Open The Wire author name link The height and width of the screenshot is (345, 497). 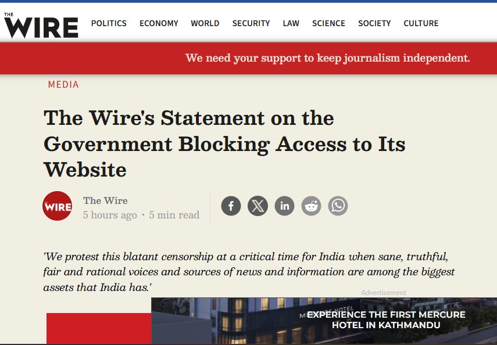pyautogui.click(x=105, y=200)
